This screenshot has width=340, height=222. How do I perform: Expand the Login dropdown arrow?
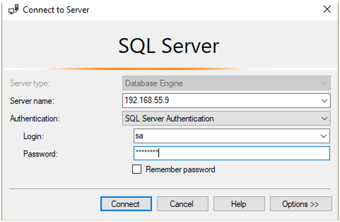324,136
